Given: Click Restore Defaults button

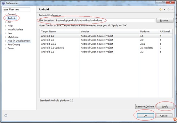Looking at the screenshot, I should coord(145,107).
